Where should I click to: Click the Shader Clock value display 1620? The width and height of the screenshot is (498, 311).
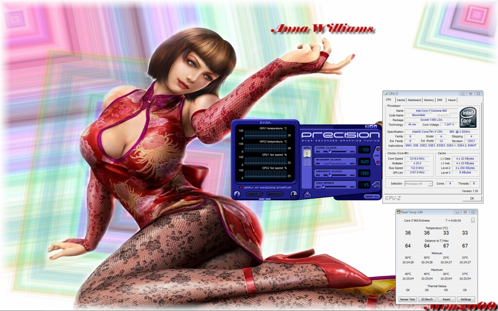point(364,161)
